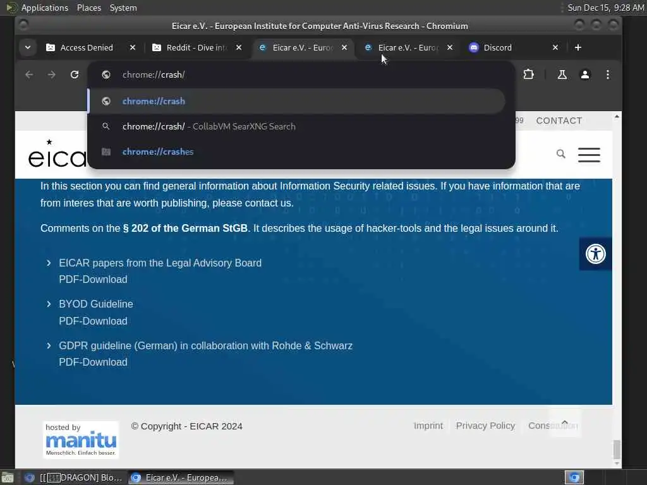Switch to the Access Denied tab

[x=86, y=47]
